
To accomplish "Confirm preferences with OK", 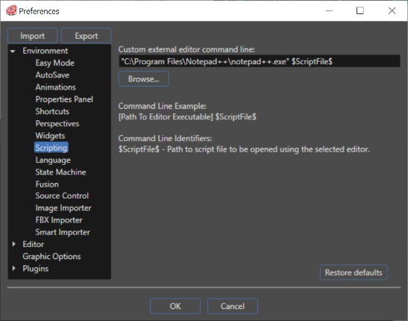I will [x=175, y=306].
